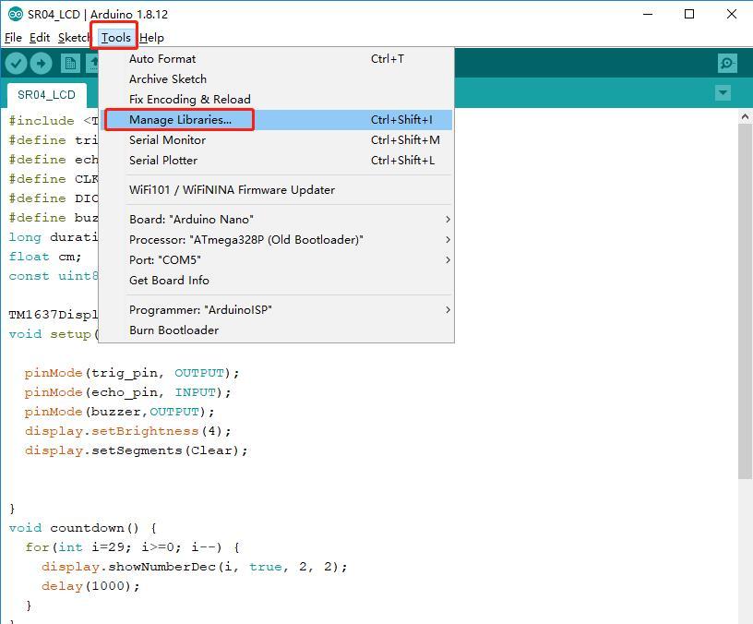Click on pinMode(trig_pin, OUTPUT); line

[132, 373]
